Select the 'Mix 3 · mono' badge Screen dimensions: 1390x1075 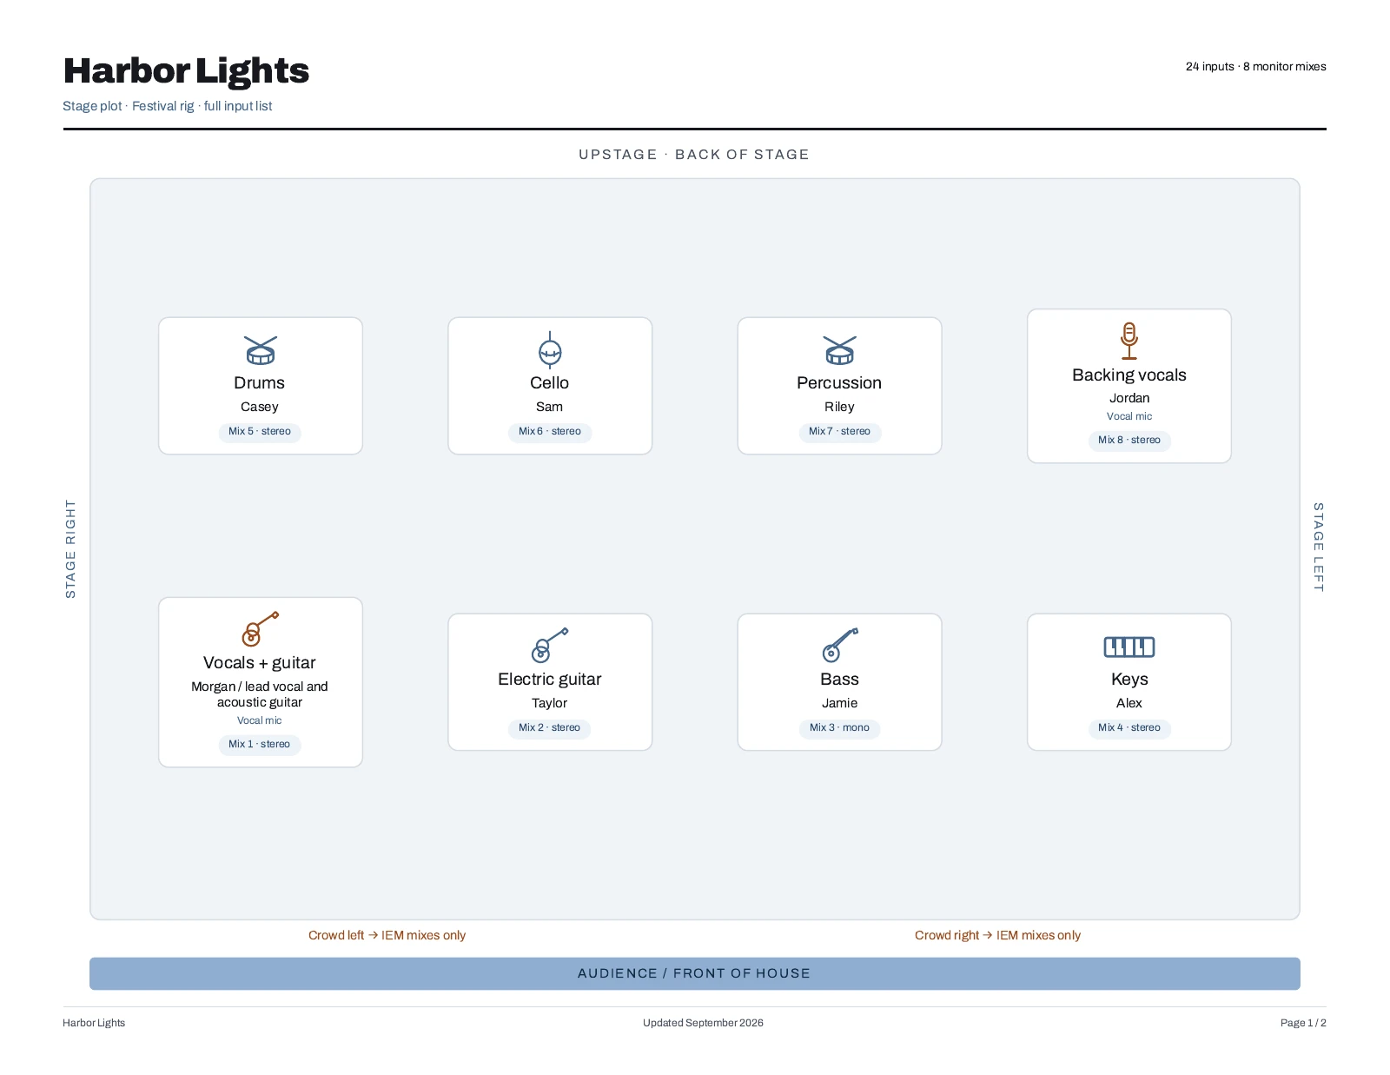840,728
